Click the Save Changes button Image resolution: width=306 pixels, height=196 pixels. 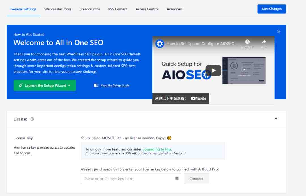271,9
